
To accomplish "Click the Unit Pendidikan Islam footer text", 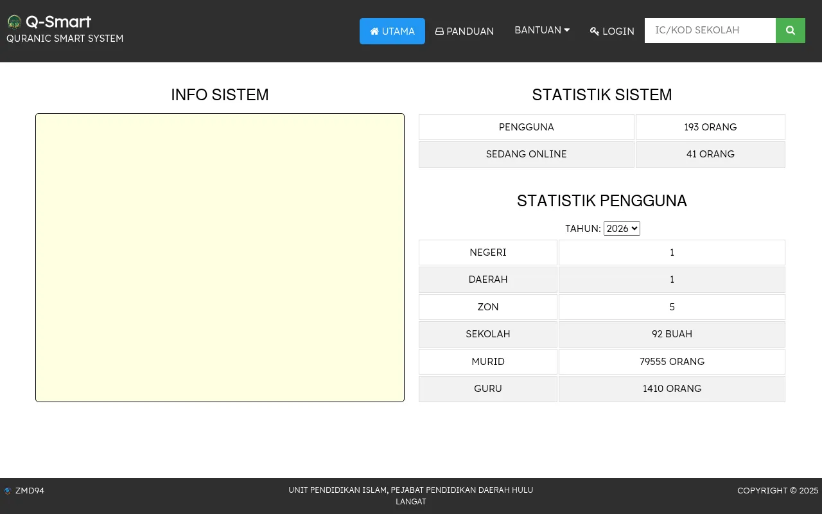I will 411,495.
